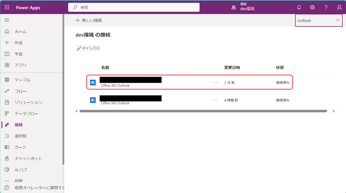The image size is (346, 193).
Task: Click the plus icon beside 作成
Action: (7, 43)
